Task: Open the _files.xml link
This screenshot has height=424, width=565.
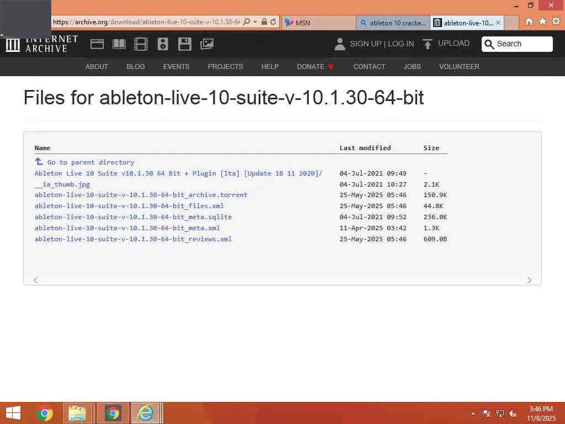Action: [x=129, y=206]
